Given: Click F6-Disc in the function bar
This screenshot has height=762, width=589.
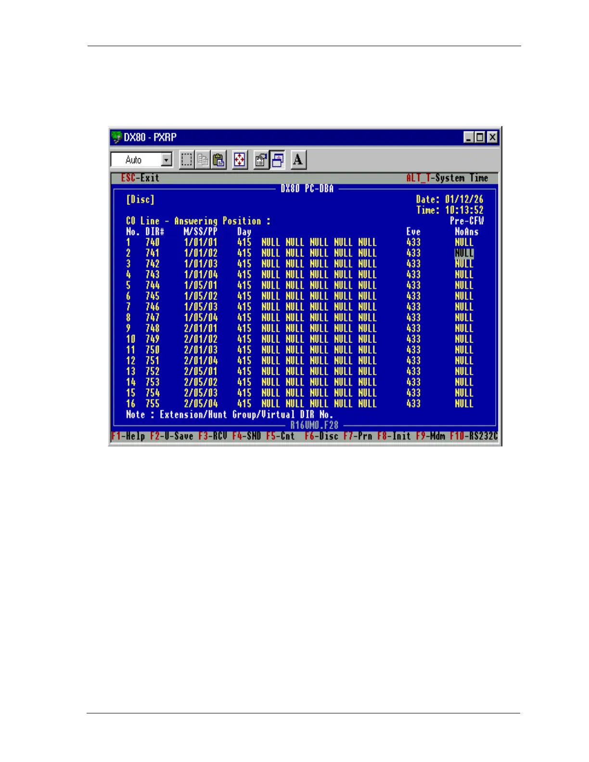Looking at the screenshot, I should coord(321,436).
